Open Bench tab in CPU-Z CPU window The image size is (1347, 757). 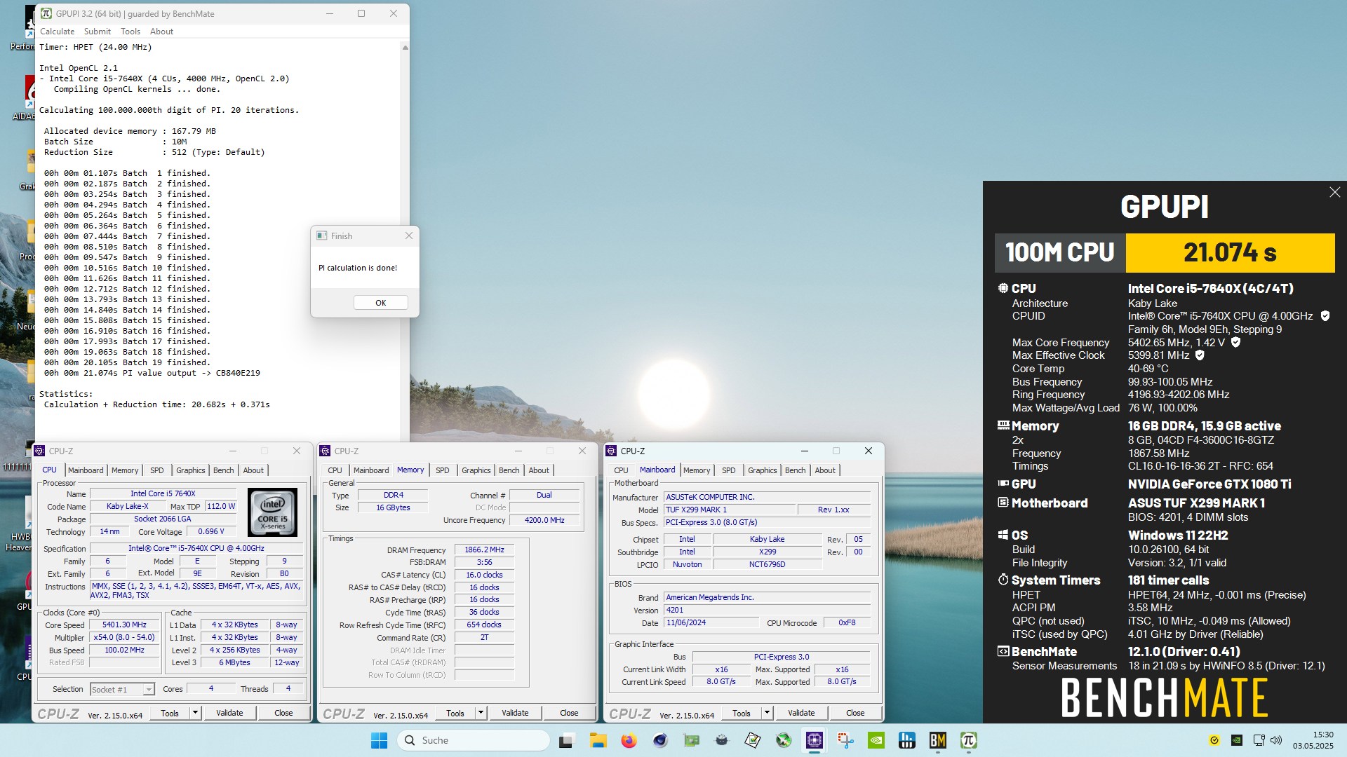coord(223,470)
